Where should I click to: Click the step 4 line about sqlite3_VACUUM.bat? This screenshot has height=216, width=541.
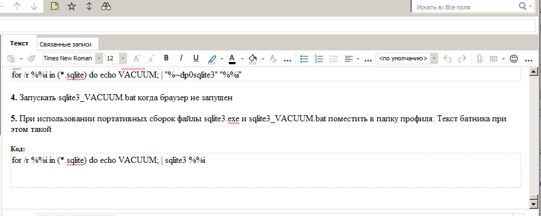coord(122,97)
